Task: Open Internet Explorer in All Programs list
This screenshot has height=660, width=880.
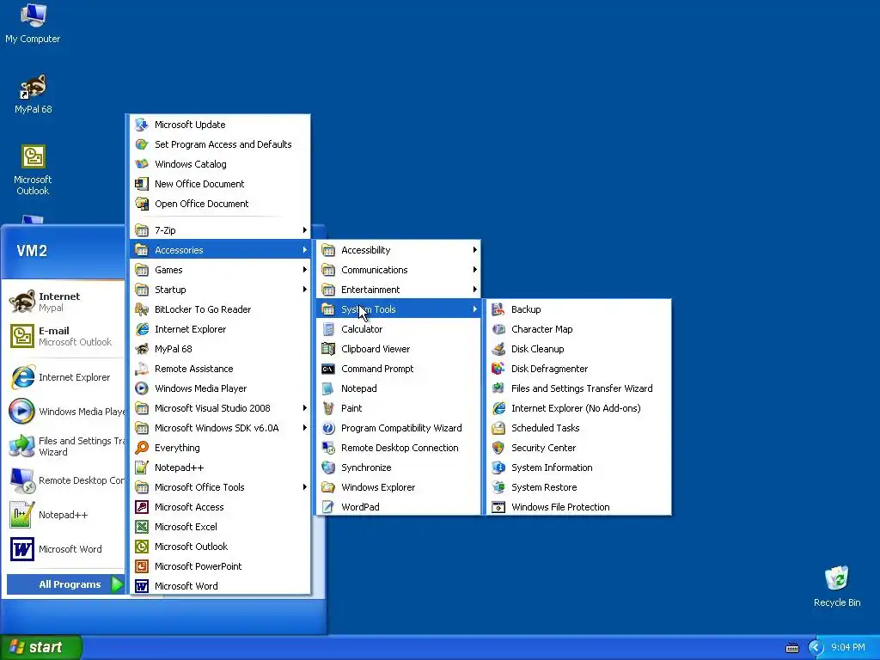Action: (220, 329)
